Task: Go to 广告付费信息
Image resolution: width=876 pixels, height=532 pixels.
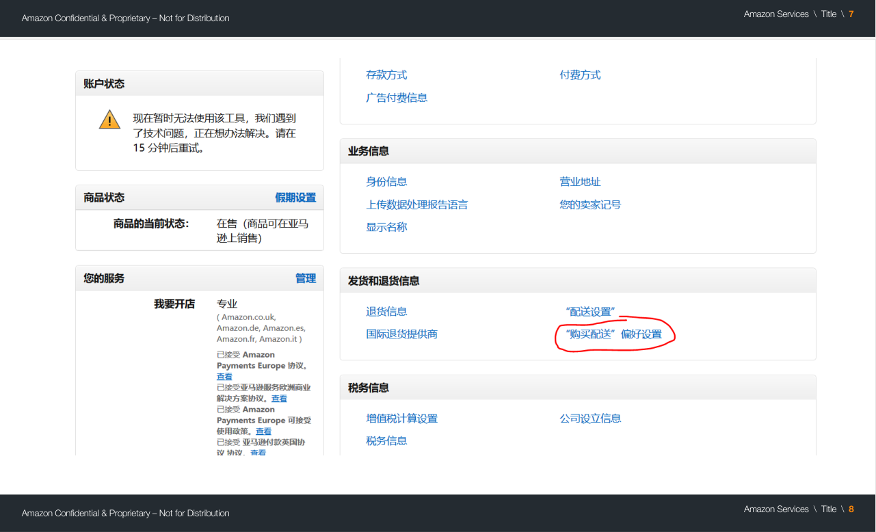Action: click(x=397, y=98)
